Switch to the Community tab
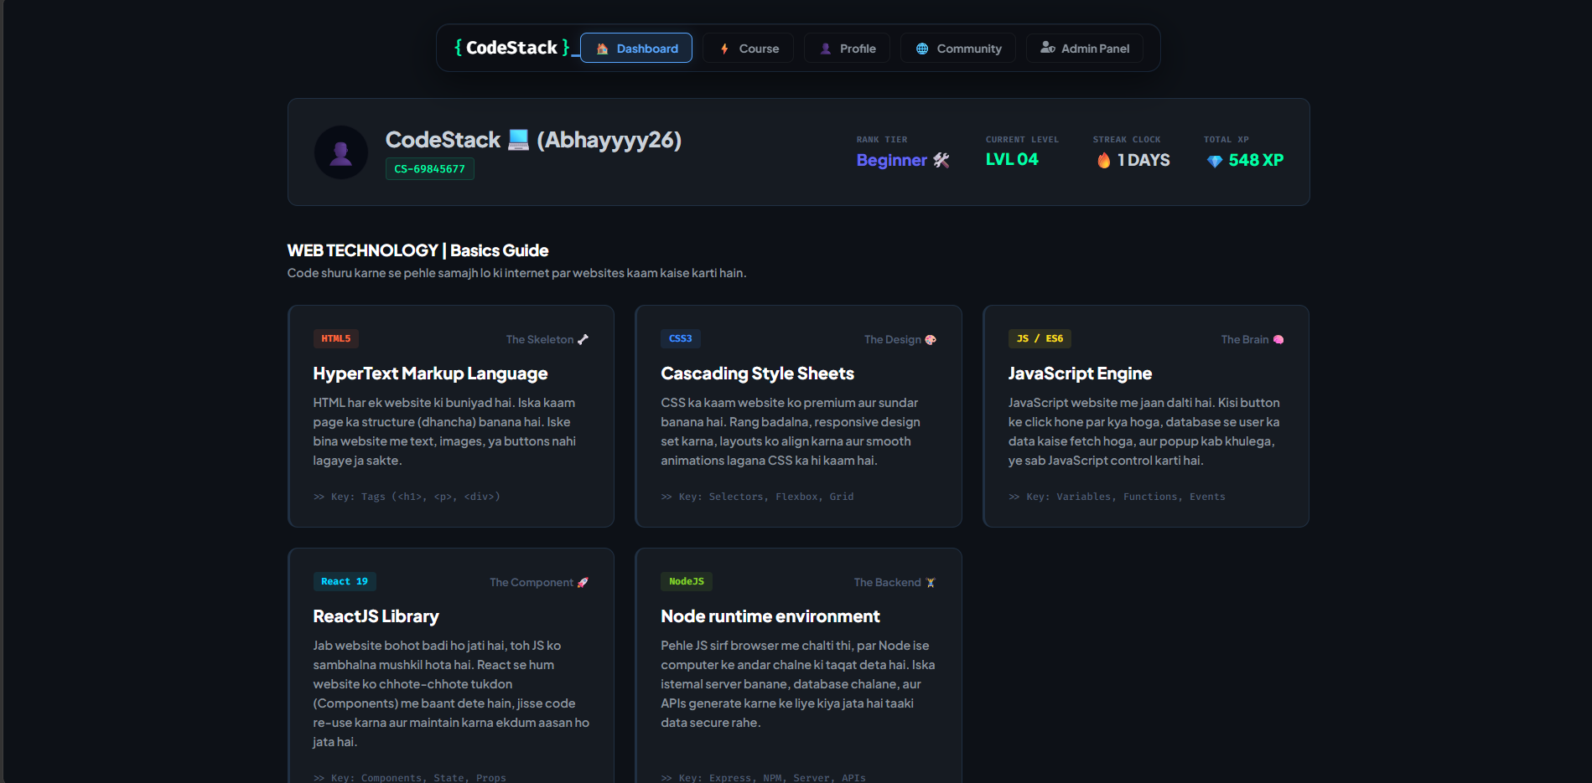Screen dimensions: 1592x783 click(x=957, y=48)
